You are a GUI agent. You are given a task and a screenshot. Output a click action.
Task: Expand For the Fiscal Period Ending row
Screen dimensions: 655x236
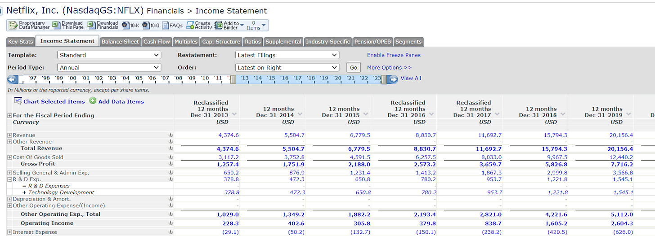(x=10, y=115)
